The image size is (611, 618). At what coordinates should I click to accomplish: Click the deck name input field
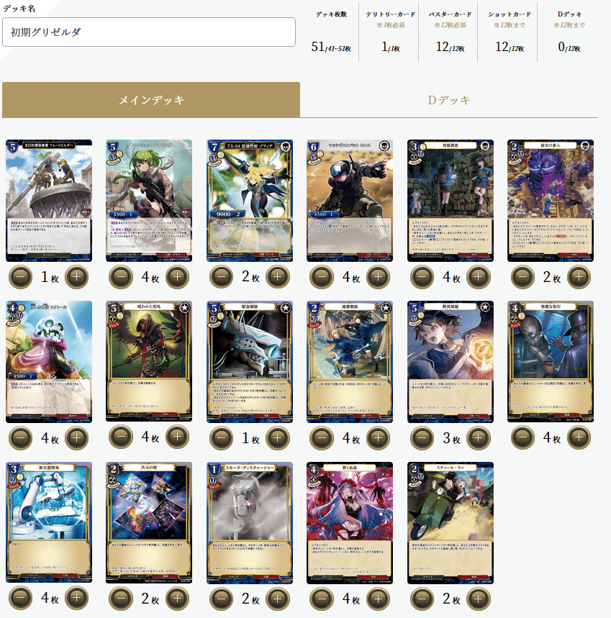149,32
